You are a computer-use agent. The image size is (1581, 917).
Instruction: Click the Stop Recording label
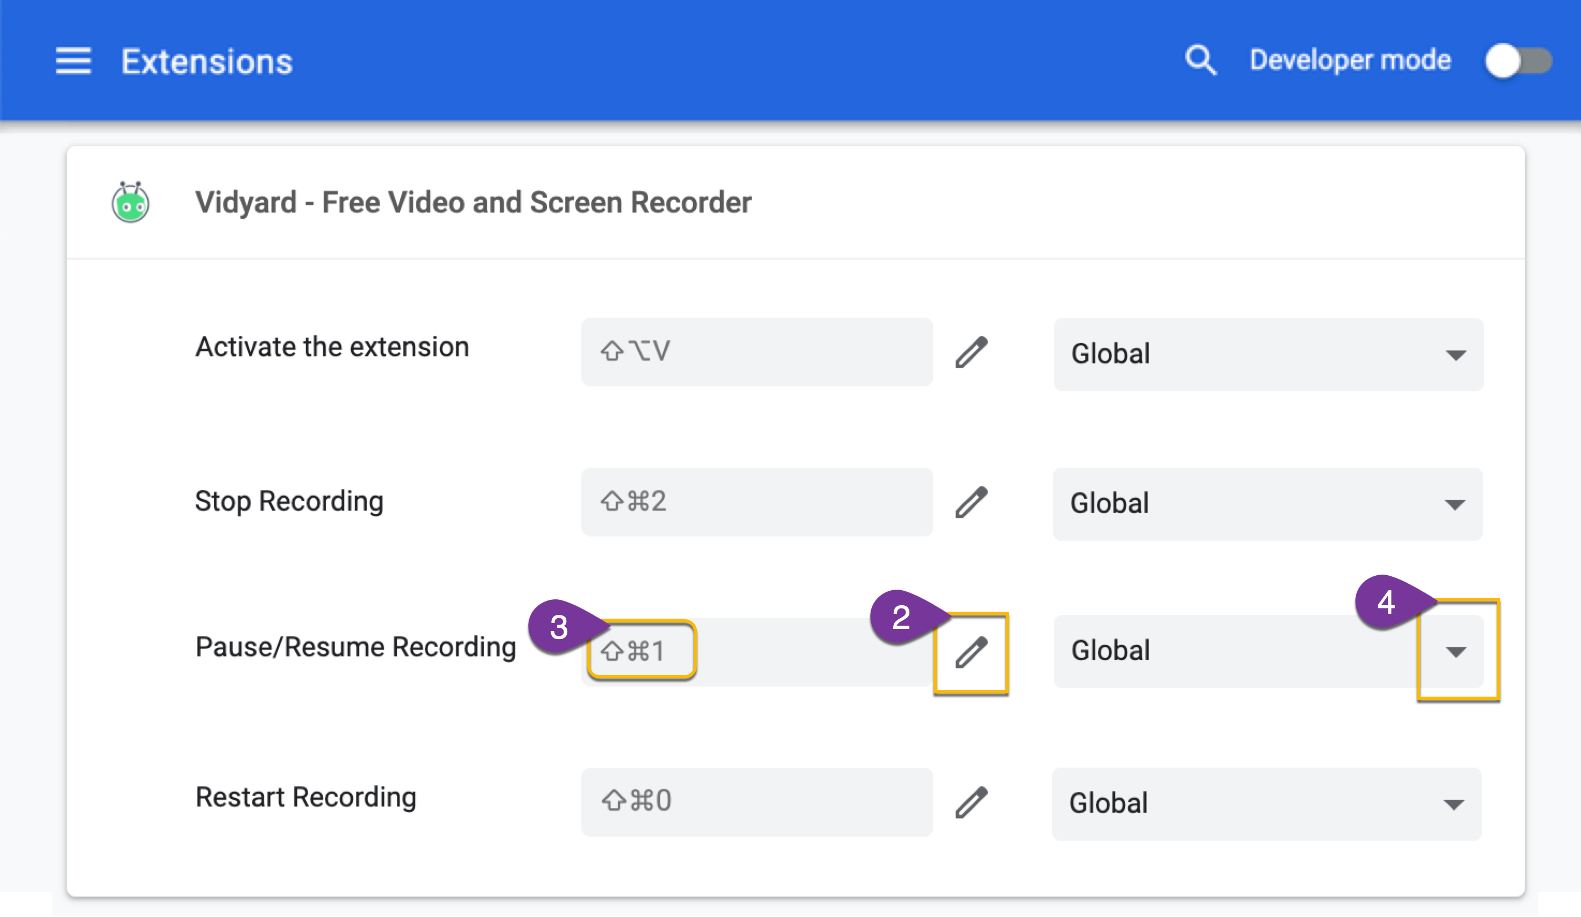coord(289,502)
